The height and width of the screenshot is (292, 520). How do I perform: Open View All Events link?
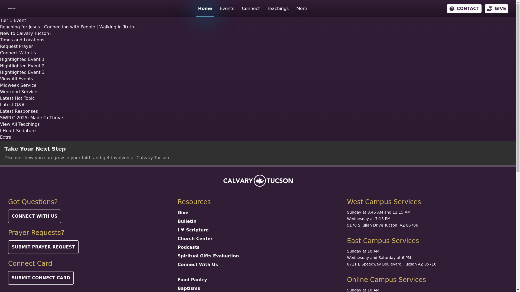[x=17, y=79]
